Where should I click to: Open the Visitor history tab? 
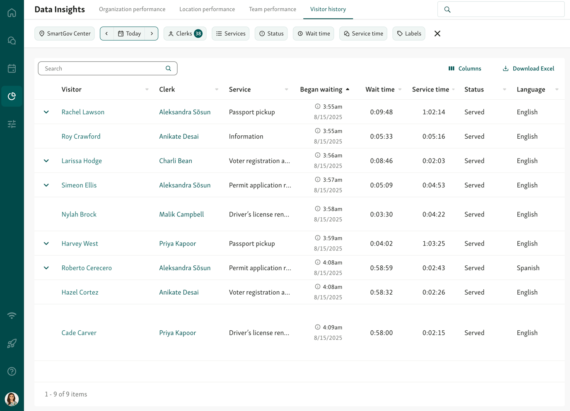click(x=328, y=9)
